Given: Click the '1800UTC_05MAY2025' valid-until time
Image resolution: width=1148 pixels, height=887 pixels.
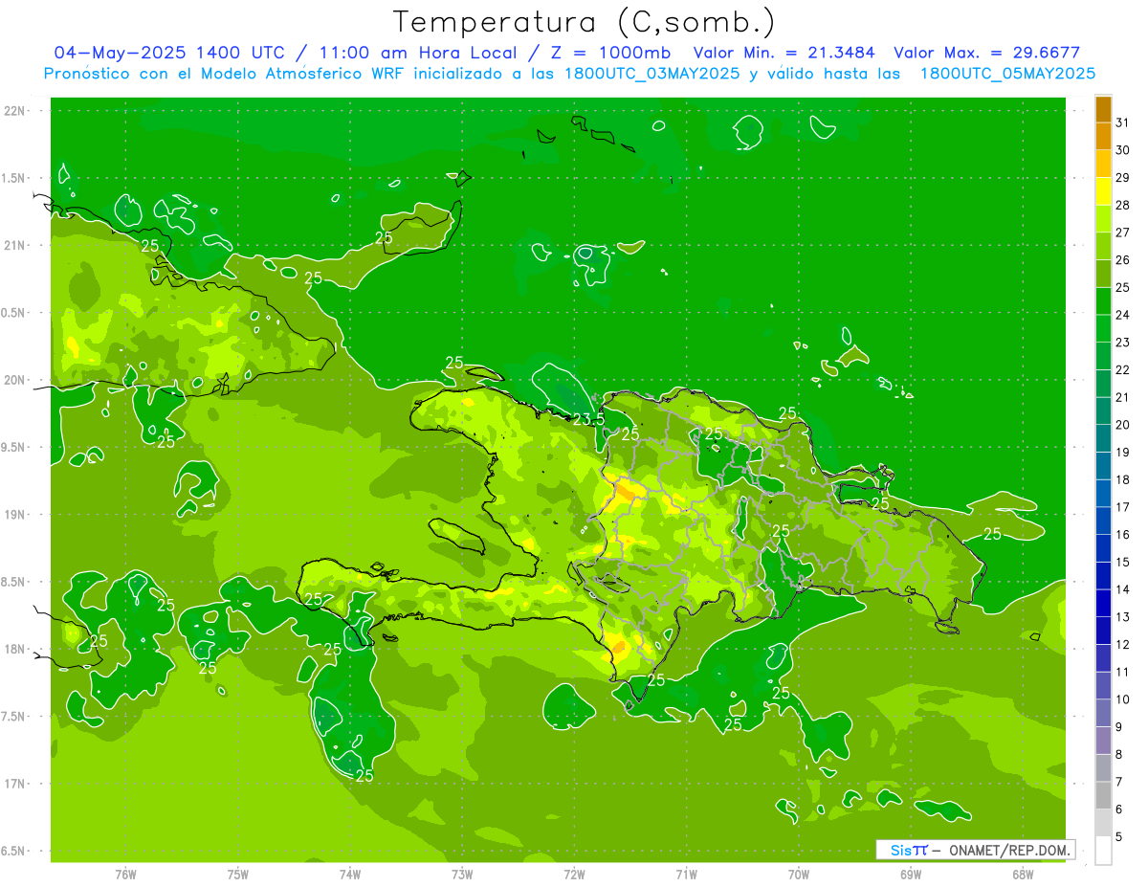Looking at the screenshot, I should 1007,74.
